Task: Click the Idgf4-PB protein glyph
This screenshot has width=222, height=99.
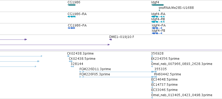Action: (x=157, y=33)
